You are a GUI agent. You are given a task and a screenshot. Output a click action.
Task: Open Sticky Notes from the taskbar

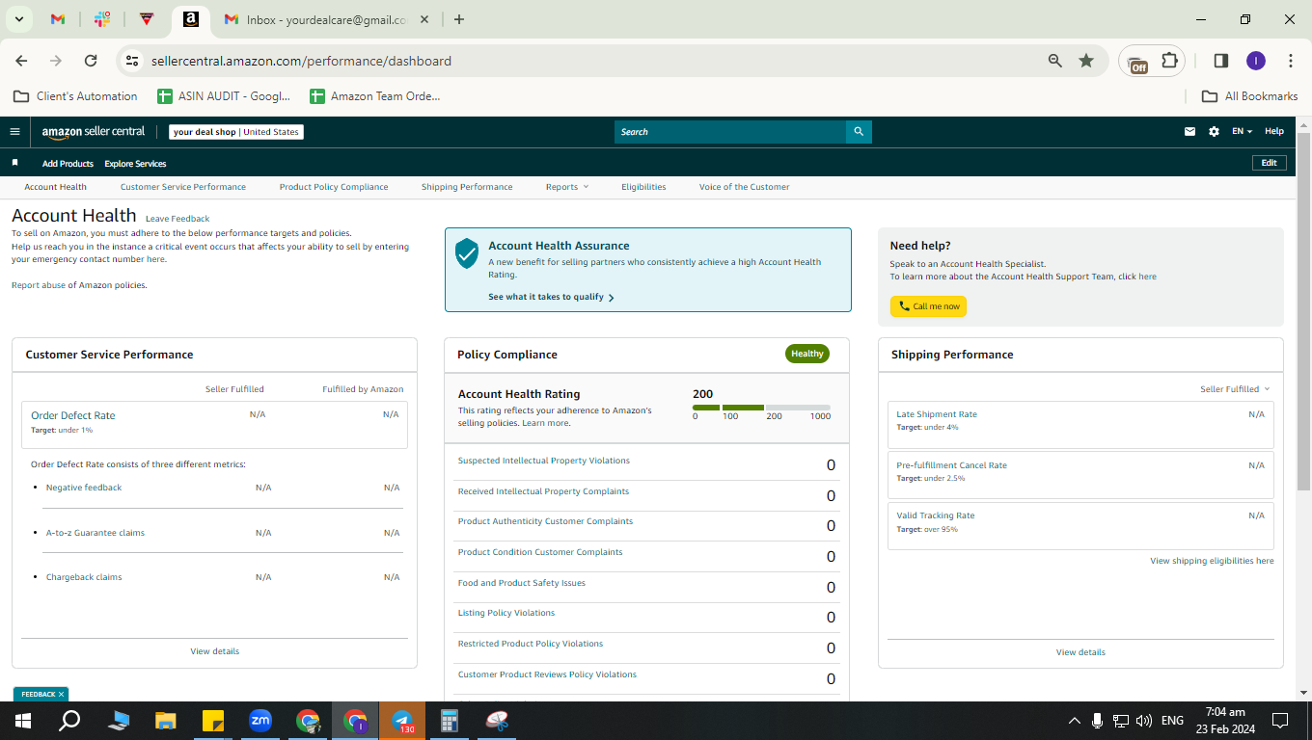213,721
